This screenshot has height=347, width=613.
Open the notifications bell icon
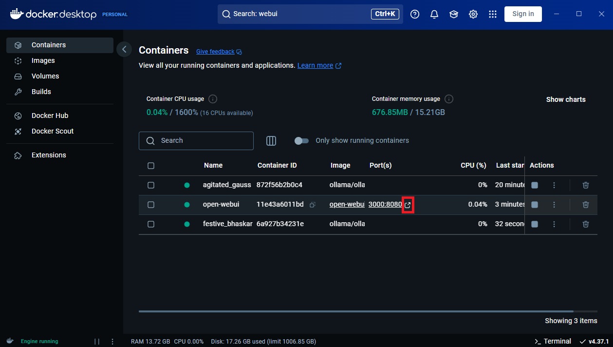click(434, 14)
